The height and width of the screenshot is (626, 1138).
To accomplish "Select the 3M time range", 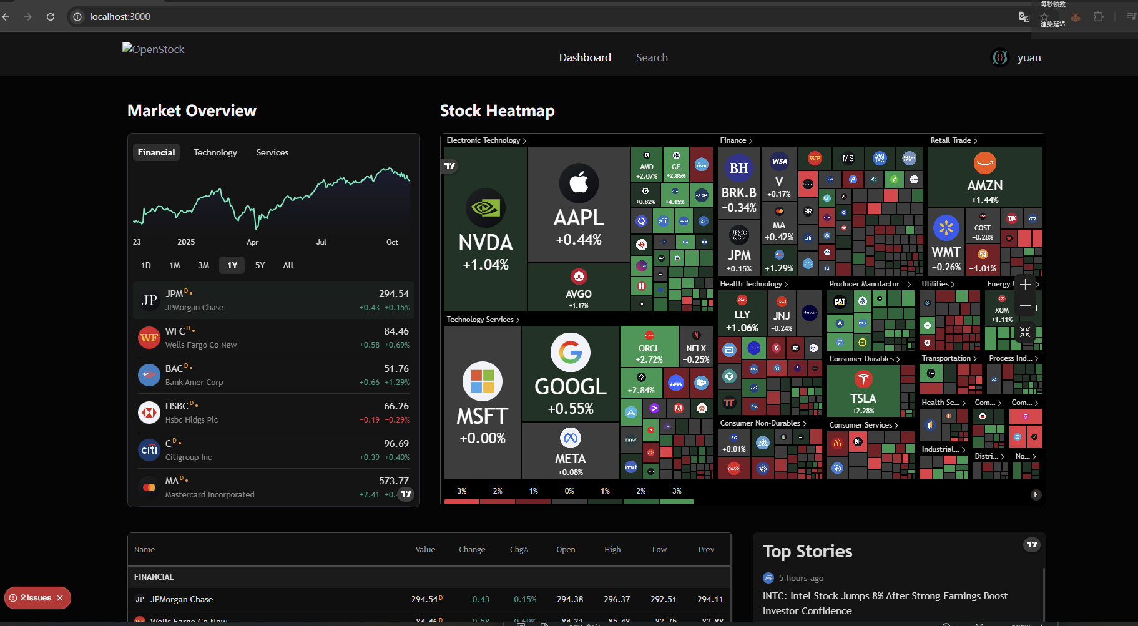I will [204, 265].
